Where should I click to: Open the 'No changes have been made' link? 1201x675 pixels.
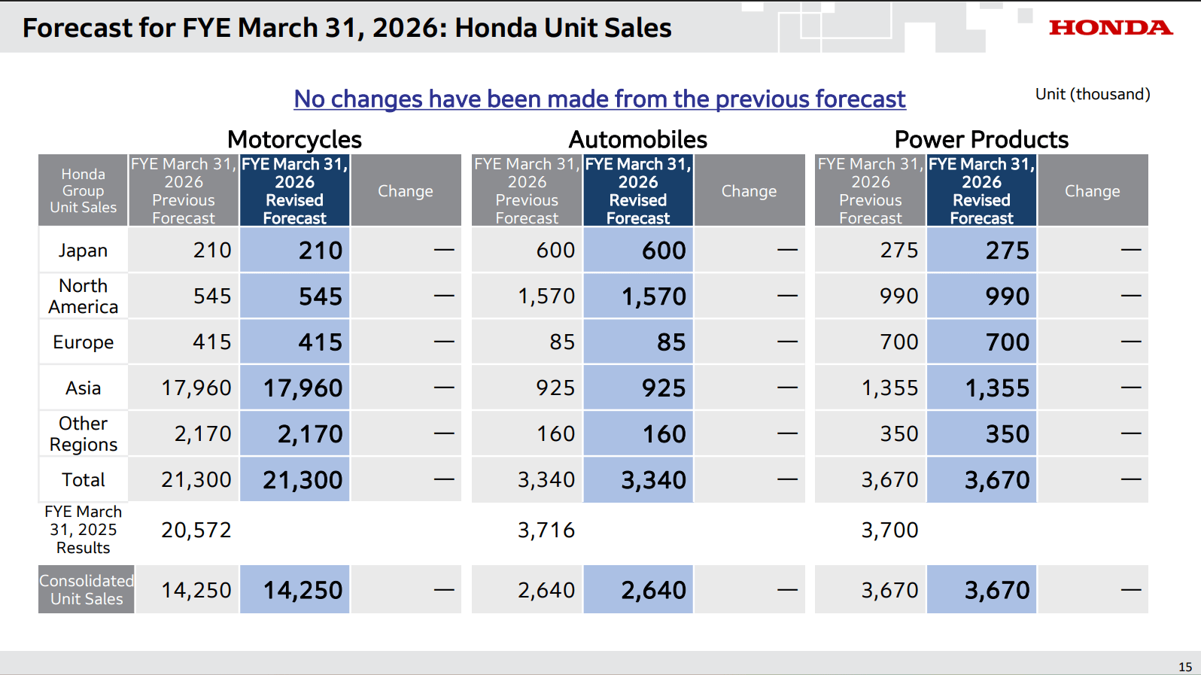pyautogui.click(x=599, y=99)
